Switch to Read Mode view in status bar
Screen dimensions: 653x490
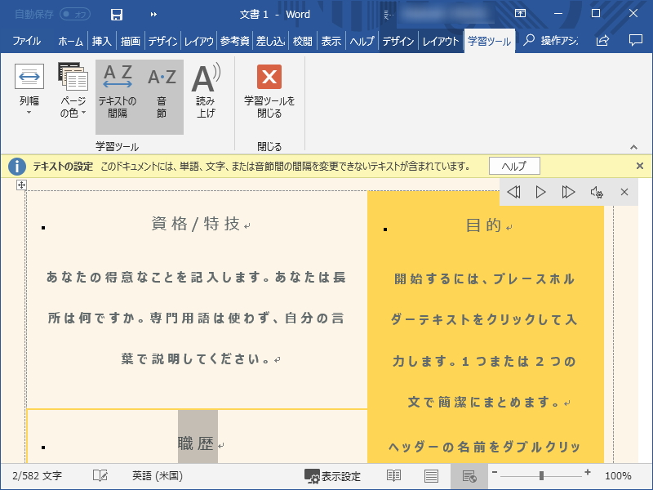coord(393,476)
